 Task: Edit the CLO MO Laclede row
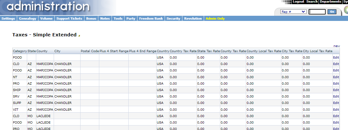336,116
